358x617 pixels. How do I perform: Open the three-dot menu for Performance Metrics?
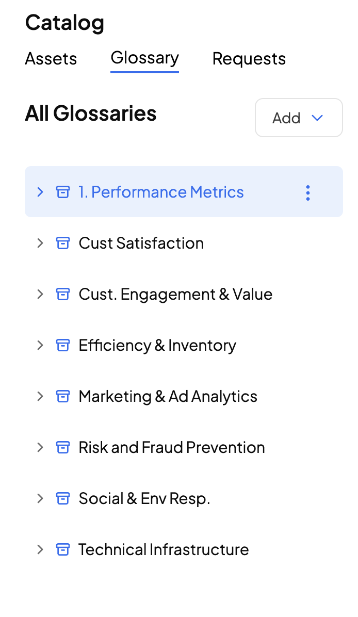pos(308,192)
